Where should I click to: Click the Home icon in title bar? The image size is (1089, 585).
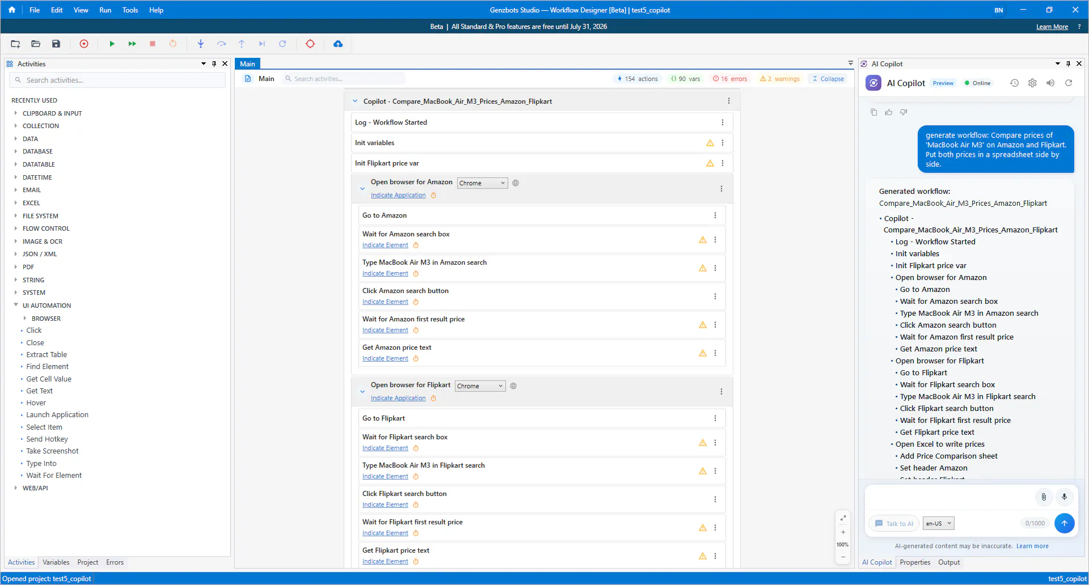(12, 10)
